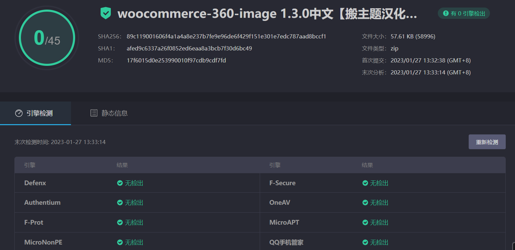Screen dimensions: 515x250
Task: Click the list icon in 静态信息 tab
Action: [94, 113]
